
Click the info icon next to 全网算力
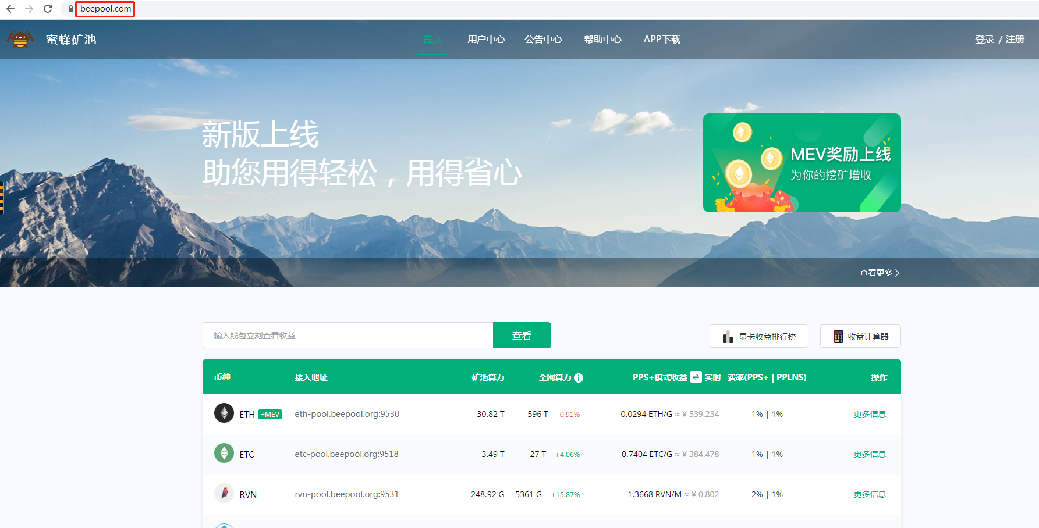click(579, 377)
